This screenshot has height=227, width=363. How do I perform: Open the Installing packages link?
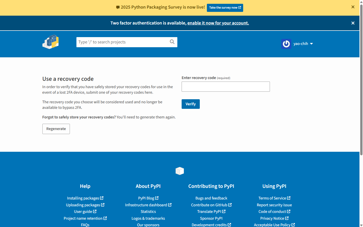85,198
